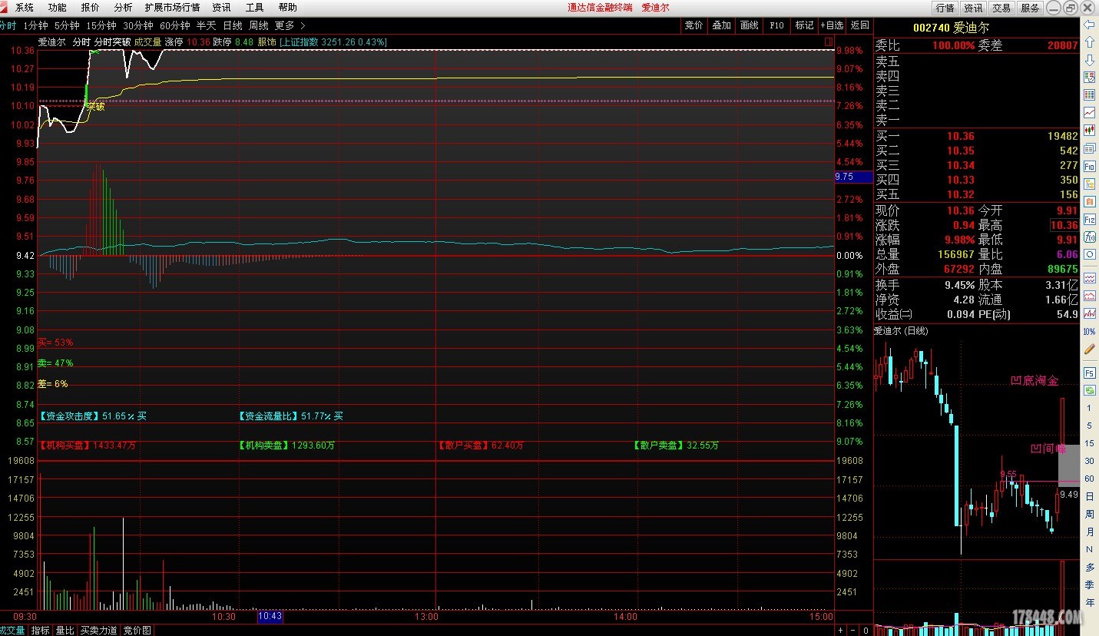The image size is (1099, 636).
Task: Click the 画线 toolbar button
Action: pos(749,25)
